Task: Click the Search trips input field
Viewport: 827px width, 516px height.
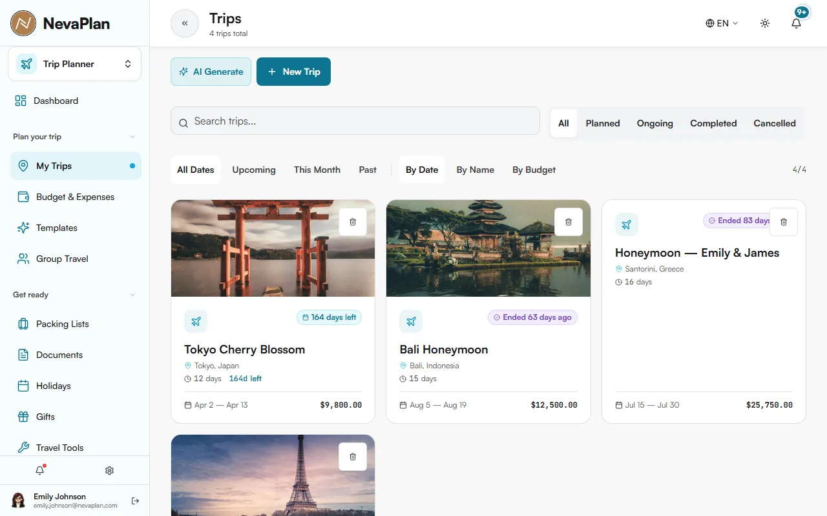Action: (355, 121)
